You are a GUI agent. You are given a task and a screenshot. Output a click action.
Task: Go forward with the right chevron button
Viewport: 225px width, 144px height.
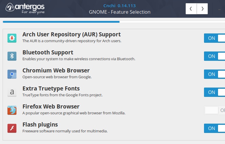[202, 9]
